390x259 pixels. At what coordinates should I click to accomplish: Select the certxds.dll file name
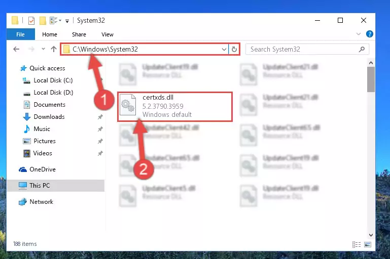click(x=158, y=98)
